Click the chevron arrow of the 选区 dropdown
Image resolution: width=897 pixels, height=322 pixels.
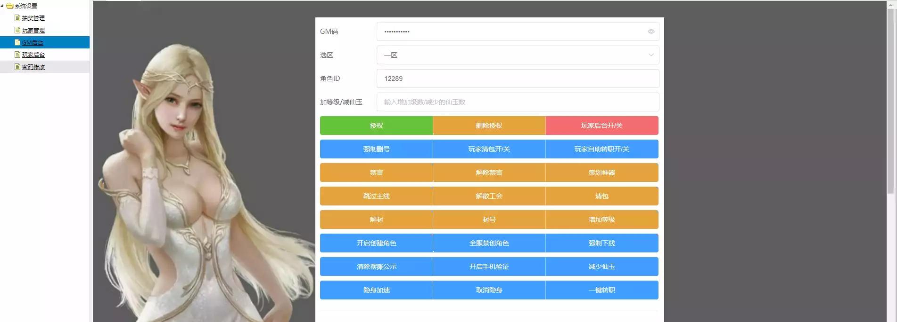651,55
